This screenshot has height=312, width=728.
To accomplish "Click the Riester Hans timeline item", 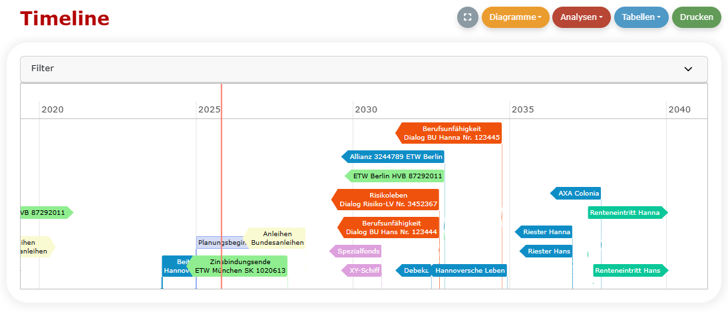I will pos(548,251).
